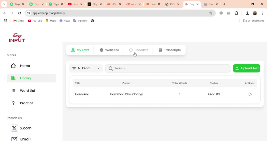Click the Upload Text button
This screenshot has width=267, height=141.
point(246,68)
